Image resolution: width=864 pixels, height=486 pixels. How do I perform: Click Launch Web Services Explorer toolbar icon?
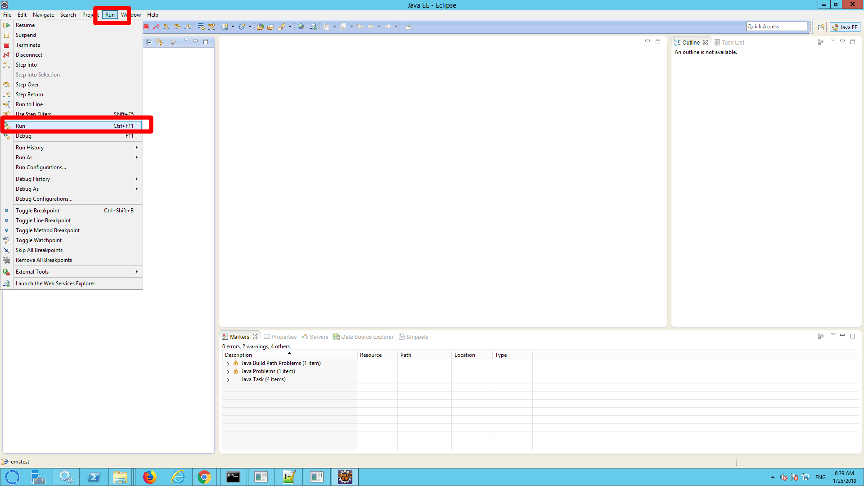point(313,27)
